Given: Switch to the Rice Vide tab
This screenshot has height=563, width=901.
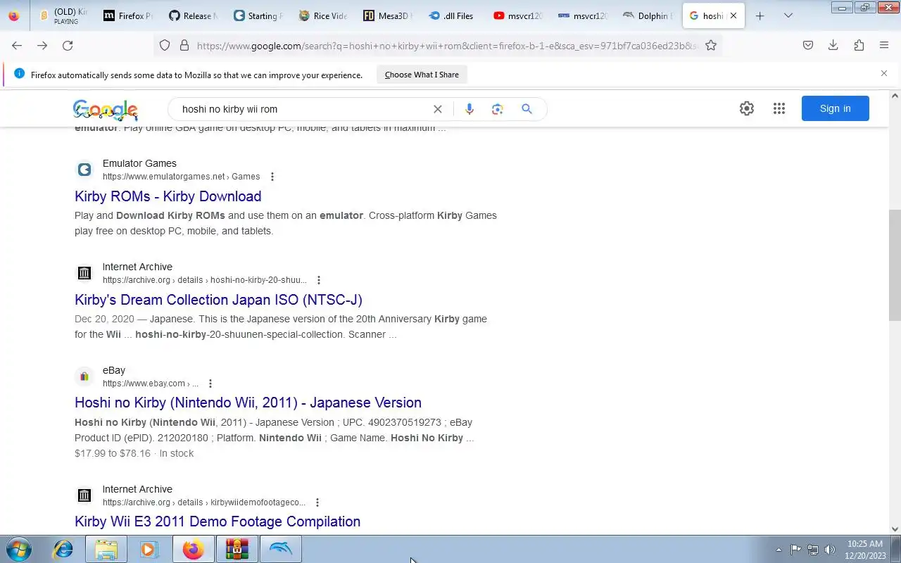Looking at the screenshot, I should click(322, 15).
